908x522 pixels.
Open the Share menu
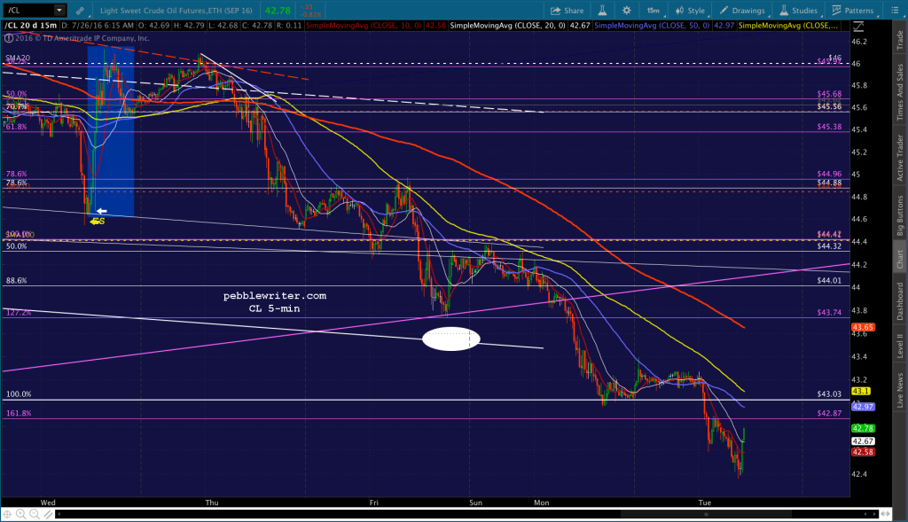(x=567, y=11)
